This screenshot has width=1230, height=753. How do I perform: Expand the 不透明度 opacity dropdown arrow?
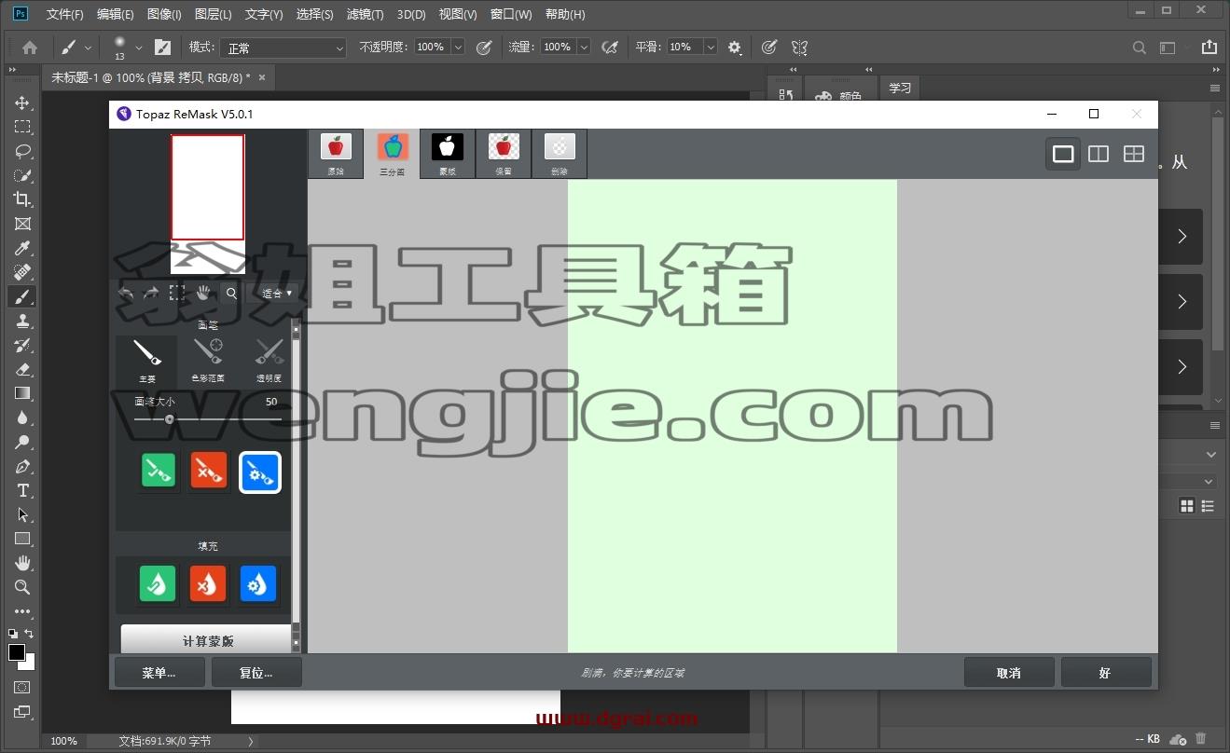point(458,47)
